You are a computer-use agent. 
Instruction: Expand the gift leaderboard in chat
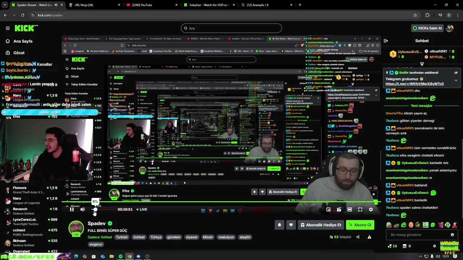(x=422, y=64)
